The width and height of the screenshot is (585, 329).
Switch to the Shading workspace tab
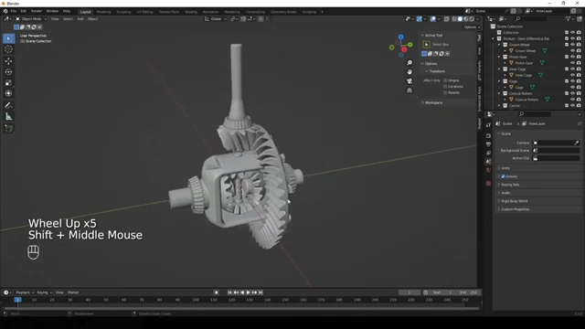pos(191,12)
